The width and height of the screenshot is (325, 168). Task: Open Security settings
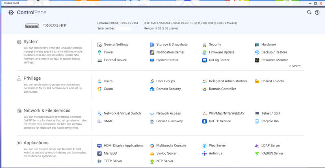coord(212,45)
